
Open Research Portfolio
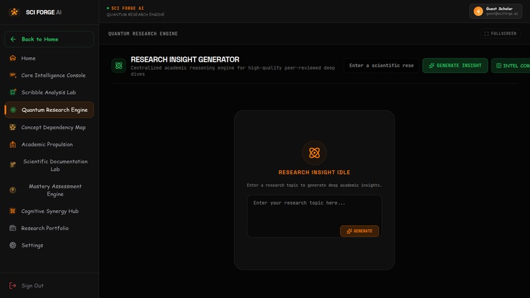coord(49,228)
